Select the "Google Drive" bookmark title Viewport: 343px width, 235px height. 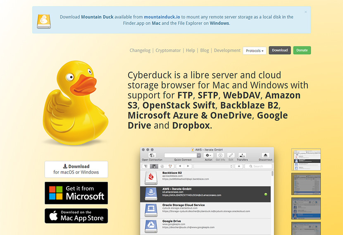point(172,221)
